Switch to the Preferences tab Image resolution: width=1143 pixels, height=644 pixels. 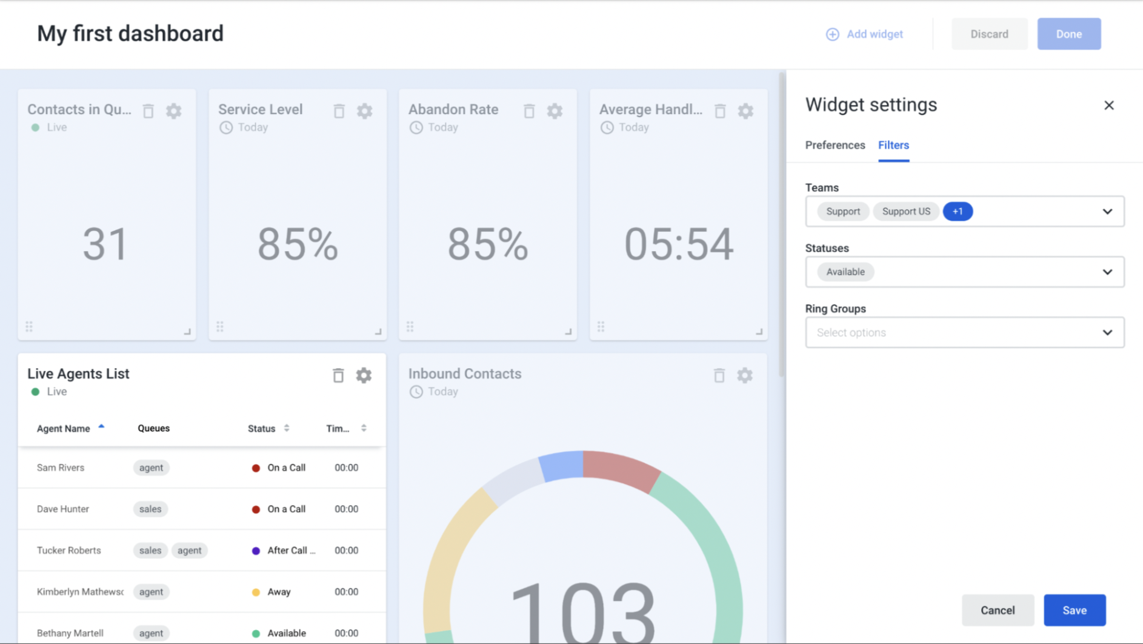click(x=835, y=145)
